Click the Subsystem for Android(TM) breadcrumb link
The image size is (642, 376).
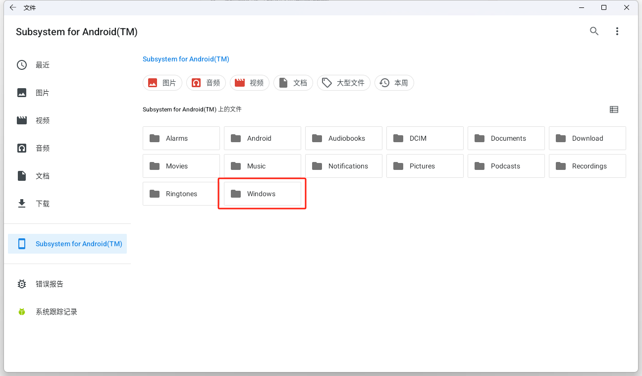[x=186, y=59]
